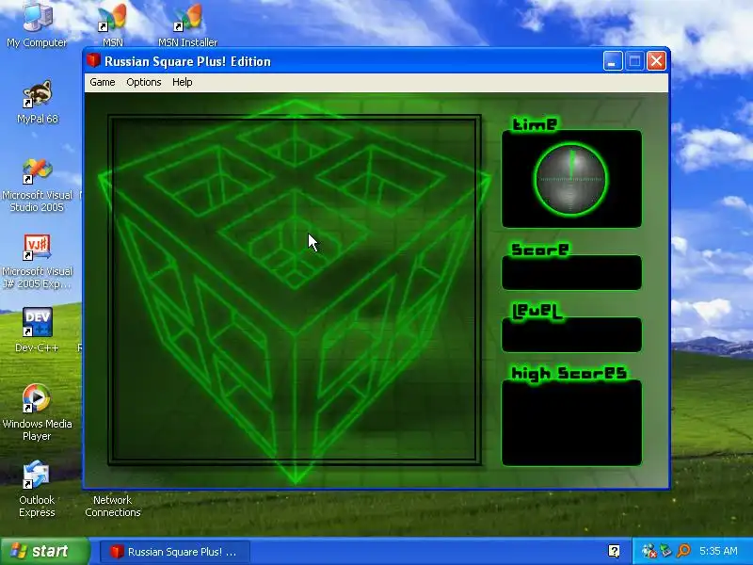Click the High Scores list panel

(571, 423)
